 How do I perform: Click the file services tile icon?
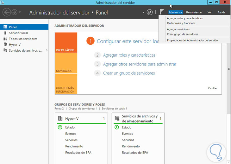[117, 118]
